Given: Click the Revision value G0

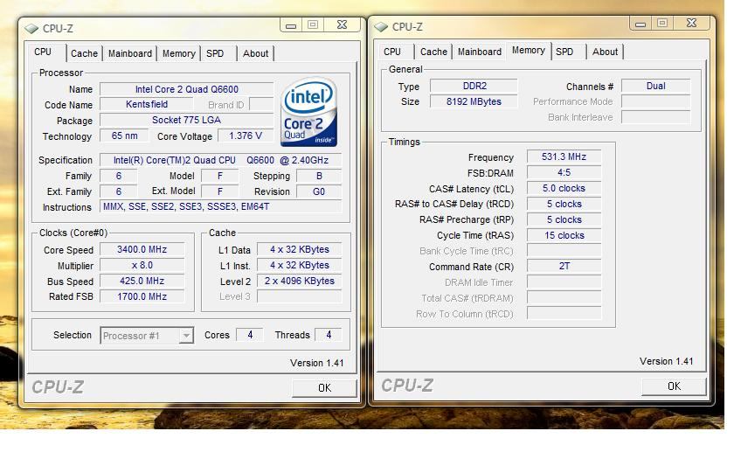Looking at the screenshot, I should pyautogui.click(x=319, y=191).
